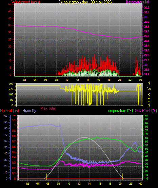Image resolution: width=158 pixels, height=188 pixels.
Task: Click the 'Max solar' legend label
Action: [48, 108]
